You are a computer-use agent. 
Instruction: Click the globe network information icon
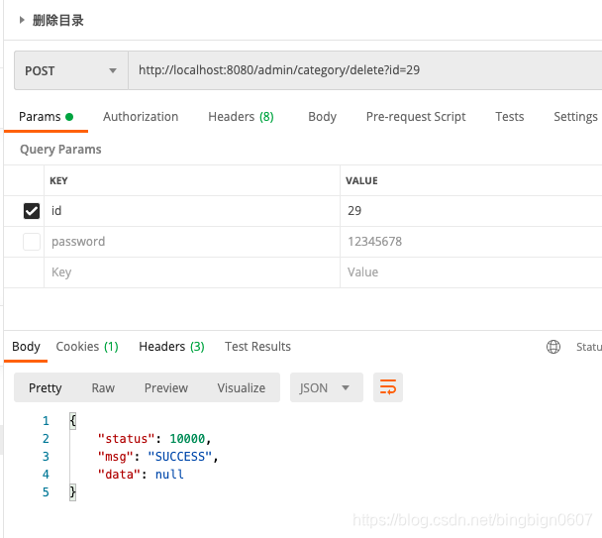553,347
